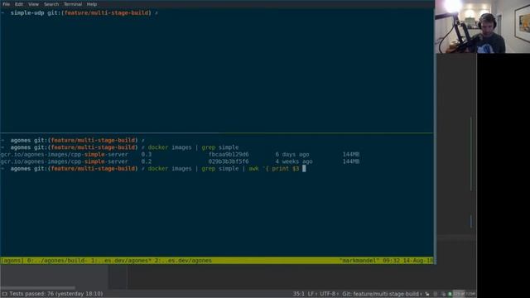Click the "6 days ago" text
This screenshot has width=530, height=298.
coord(292,155)
